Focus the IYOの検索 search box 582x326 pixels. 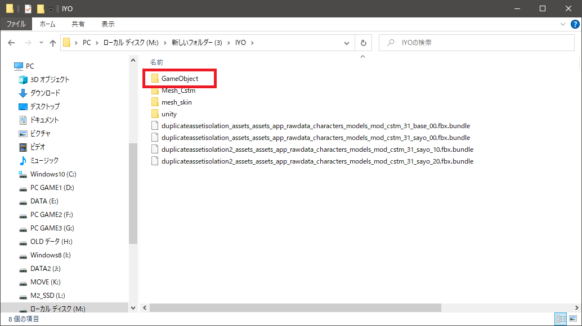click(x=477, y=43)
